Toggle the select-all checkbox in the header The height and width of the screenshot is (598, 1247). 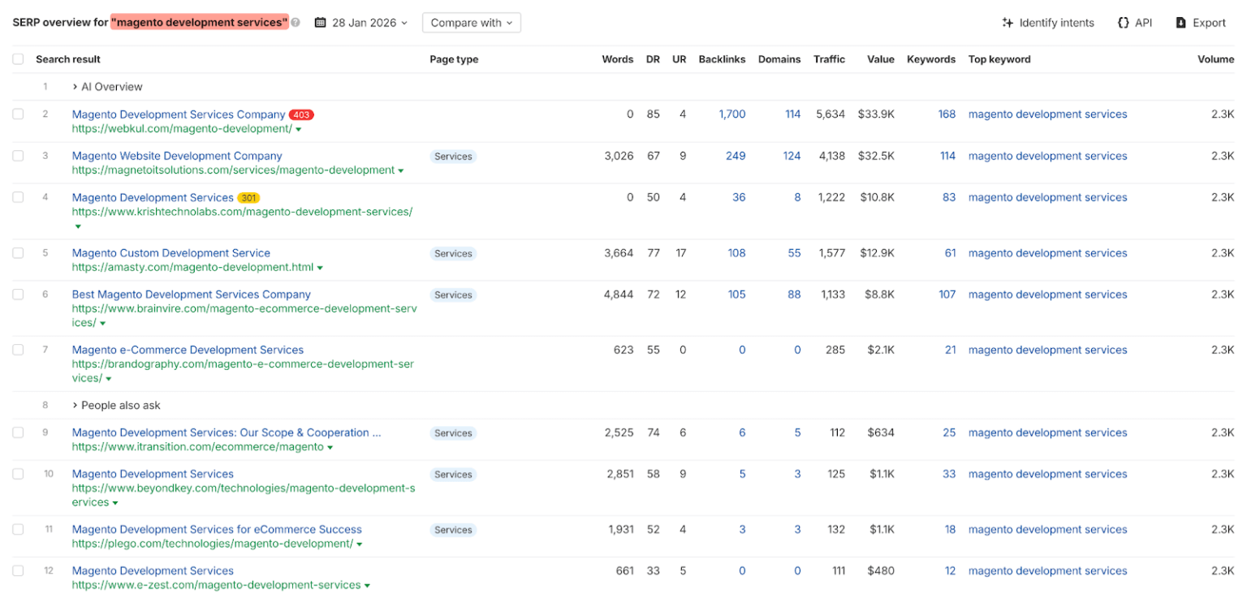point(18,59)
